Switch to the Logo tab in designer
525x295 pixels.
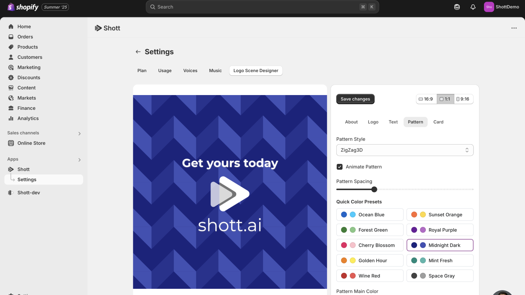373,122
